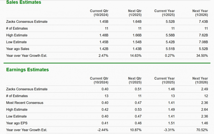Select sales consensus 7.43B for next year
The width and height of the screenshot is (214, 134).
pyautogui.click(x=203, y=21)
